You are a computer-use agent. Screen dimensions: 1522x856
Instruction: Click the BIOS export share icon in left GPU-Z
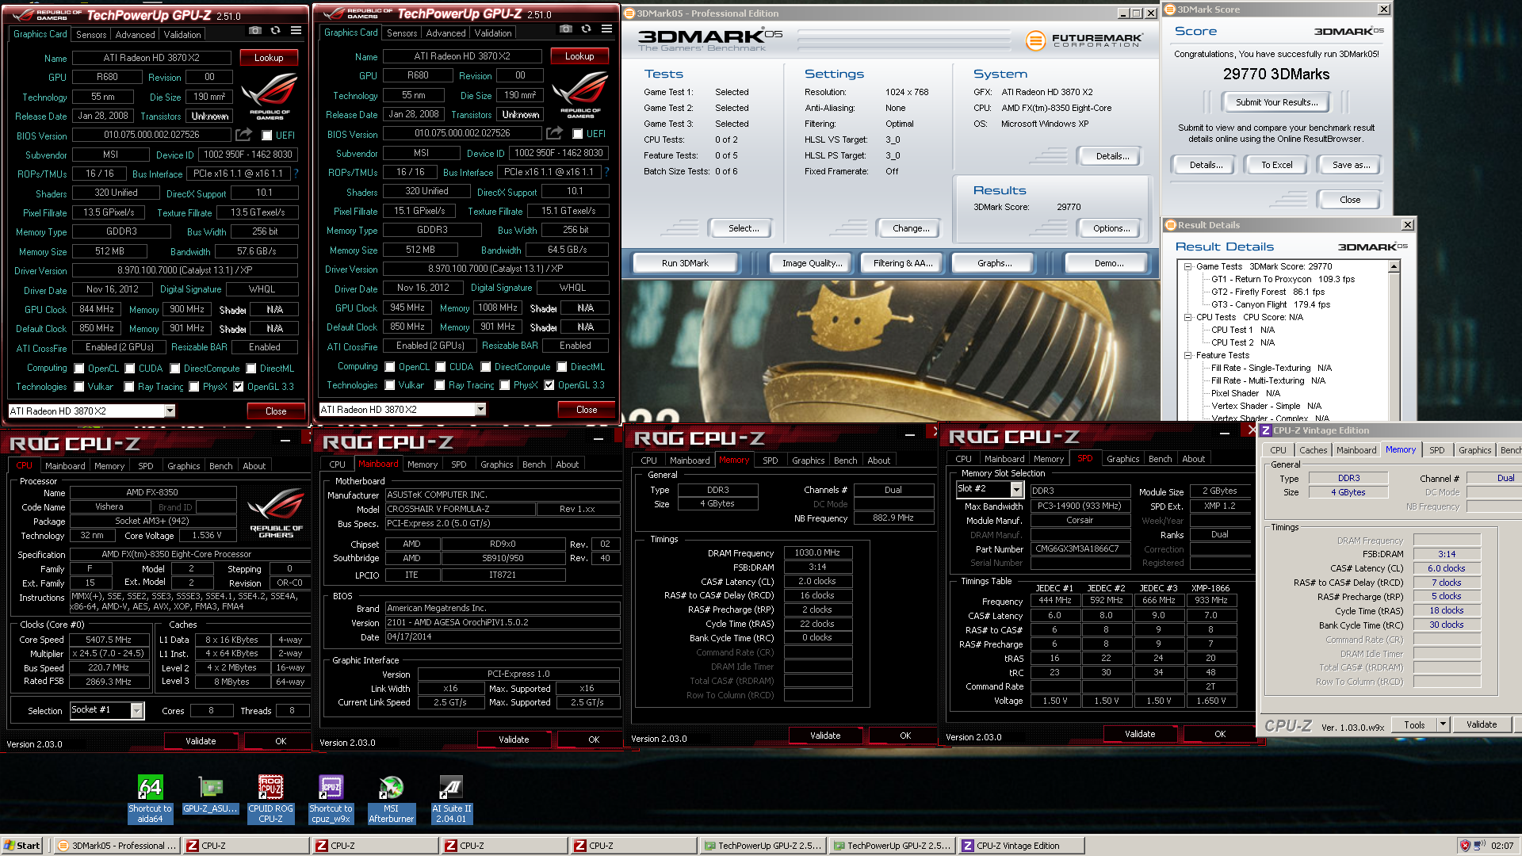click(x=243, y=135)
